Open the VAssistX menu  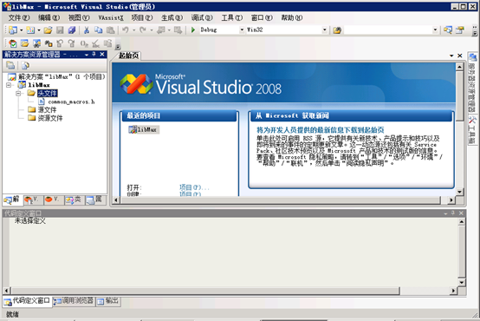[111, 17]
